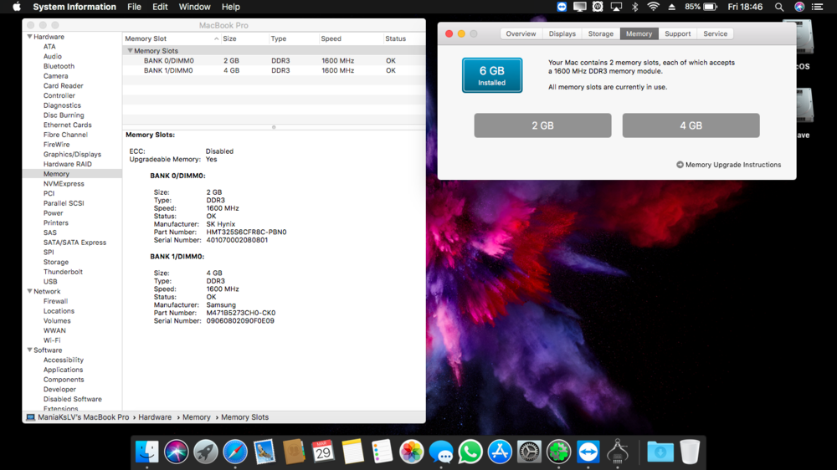Open Trash in the Dock

click(x=690, y=452)
